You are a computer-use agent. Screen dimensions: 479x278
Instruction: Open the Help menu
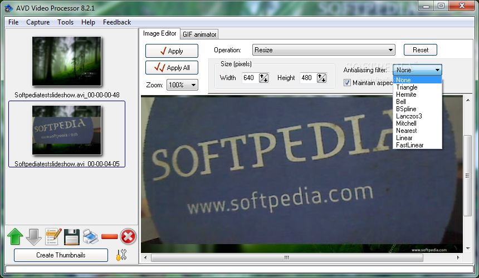point(88,22)
